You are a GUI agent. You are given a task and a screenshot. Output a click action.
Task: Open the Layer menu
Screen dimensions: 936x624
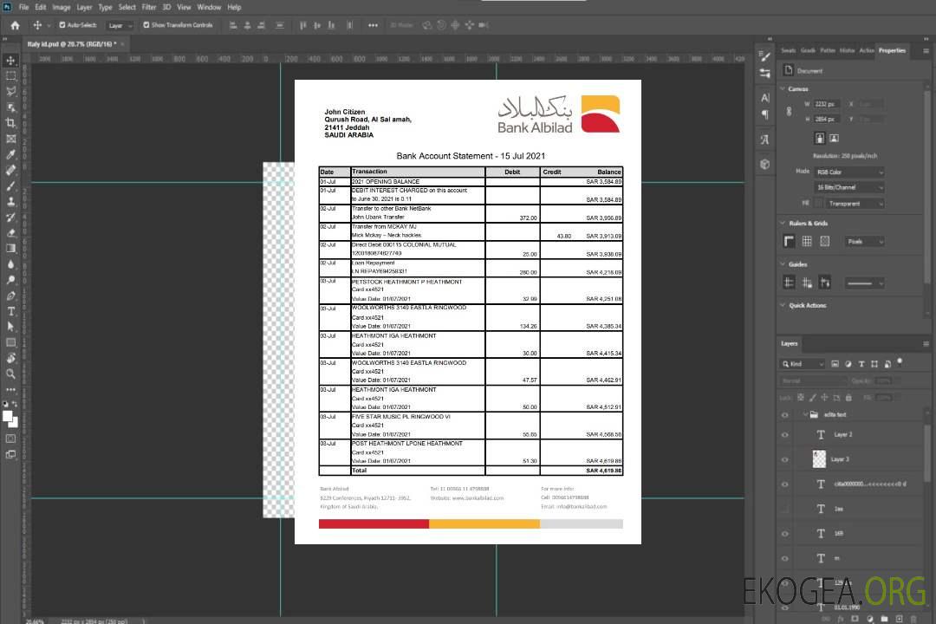84,7
